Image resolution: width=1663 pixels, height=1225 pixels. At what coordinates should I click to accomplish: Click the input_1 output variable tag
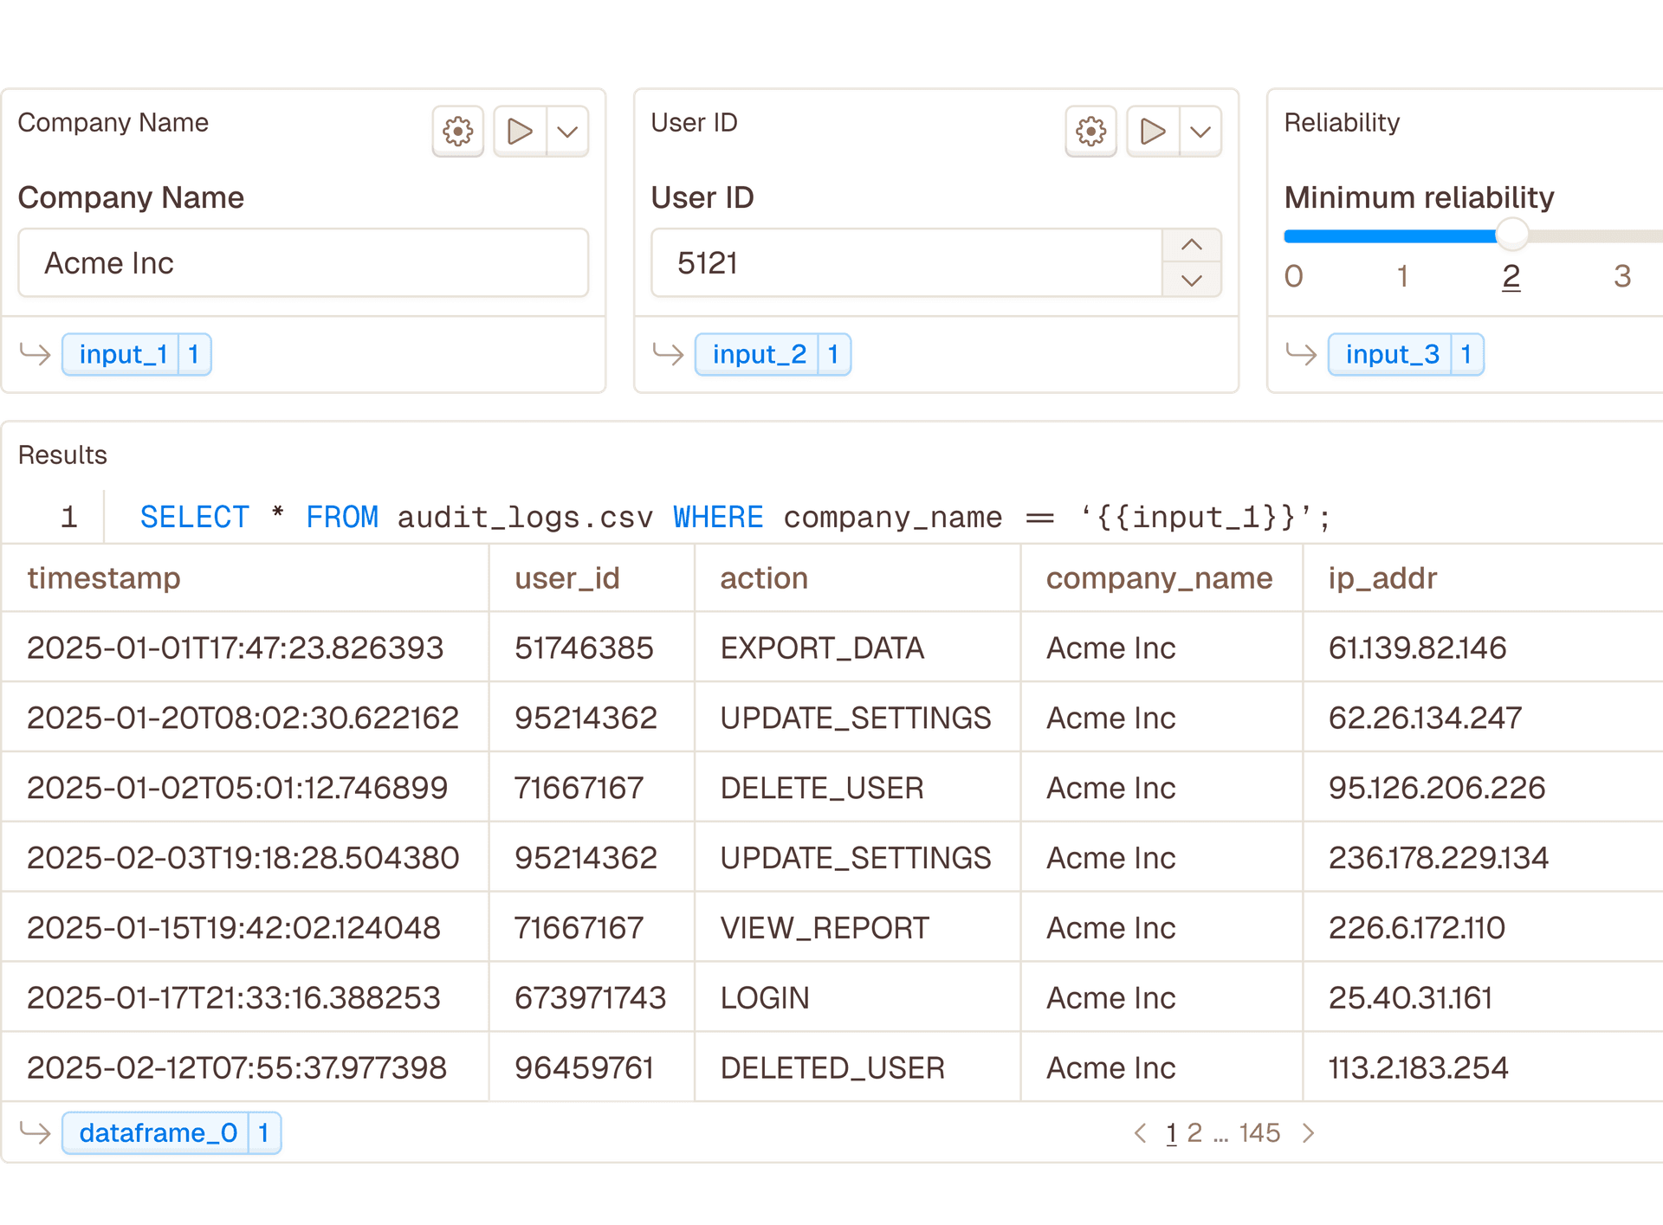[123, 354]
